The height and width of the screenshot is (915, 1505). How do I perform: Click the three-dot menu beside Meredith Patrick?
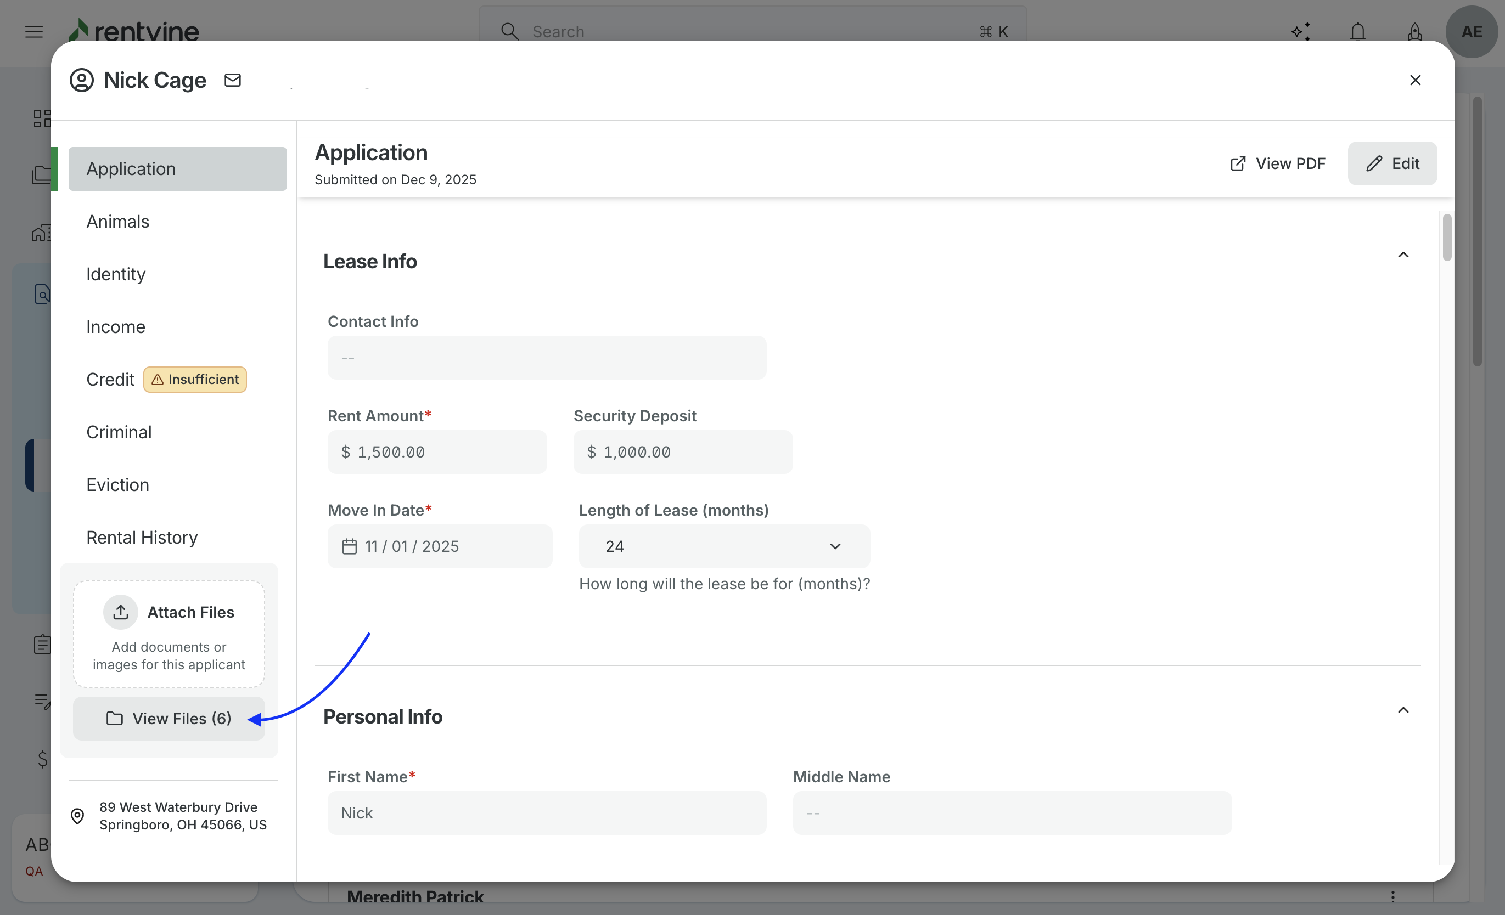point(1392,895)
